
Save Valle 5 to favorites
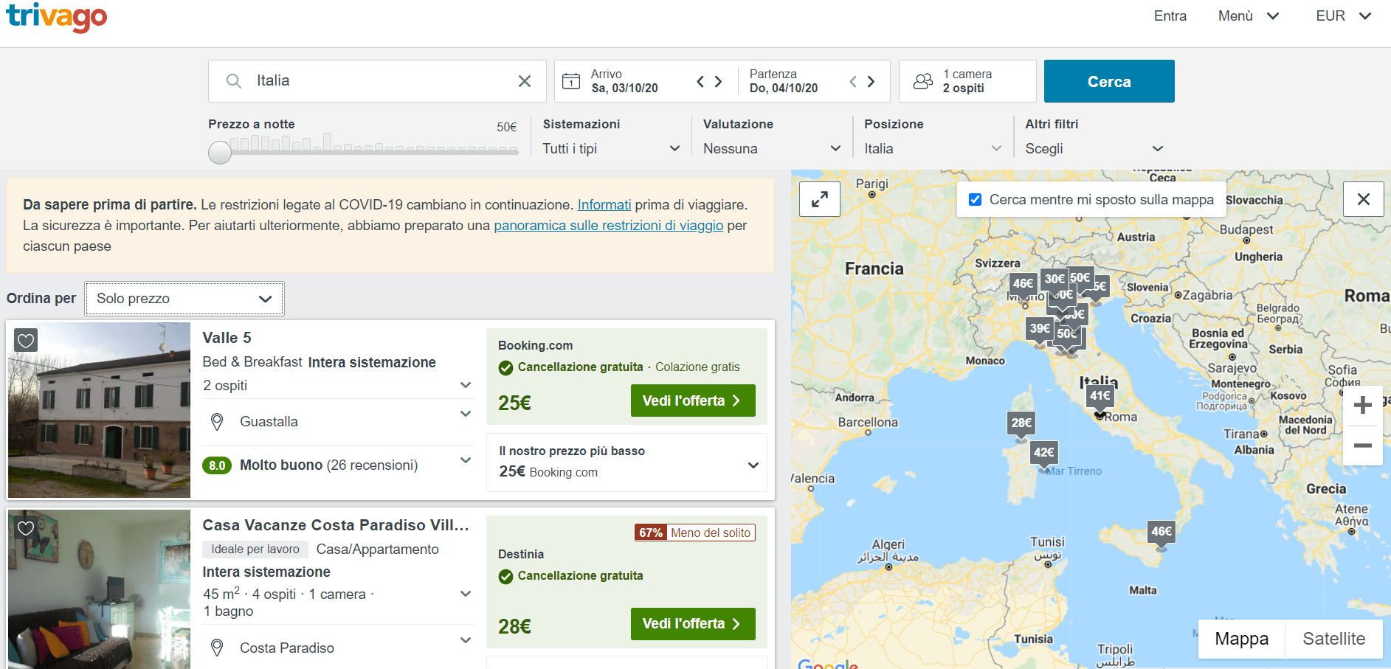pyautogui.click(x=26, y=341)
